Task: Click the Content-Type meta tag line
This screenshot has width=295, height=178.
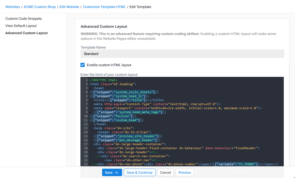Action: click(x=157, y=104)
